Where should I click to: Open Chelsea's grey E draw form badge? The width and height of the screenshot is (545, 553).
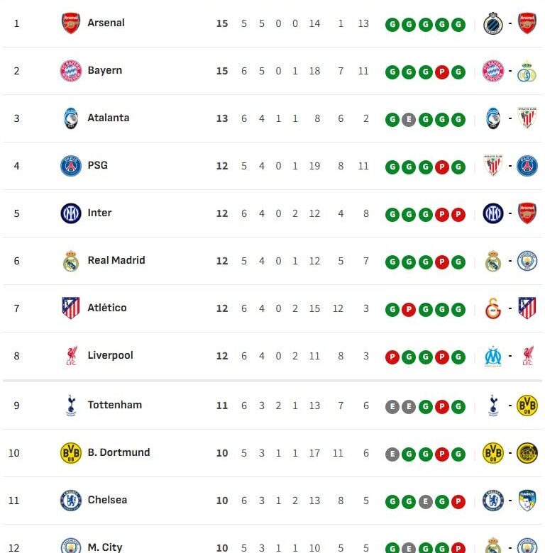(425, 501)
